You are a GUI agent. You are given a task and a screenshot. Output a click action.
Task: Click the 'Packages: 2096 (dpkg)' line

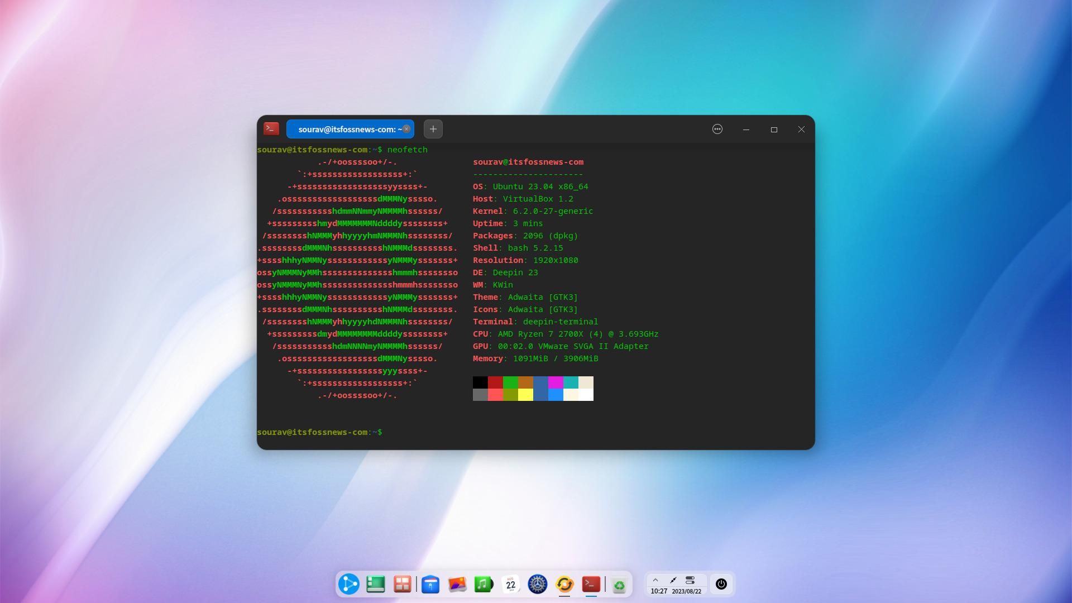click(525, 236)
